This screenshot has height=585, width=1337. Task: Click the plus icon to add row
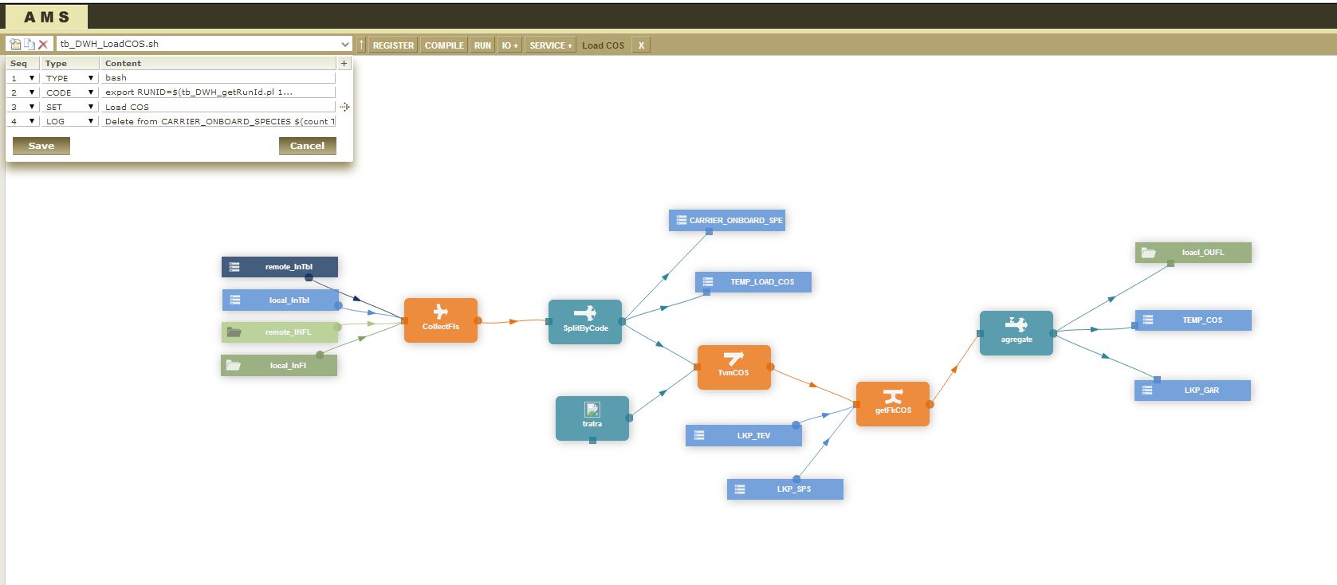pos(344,63)
